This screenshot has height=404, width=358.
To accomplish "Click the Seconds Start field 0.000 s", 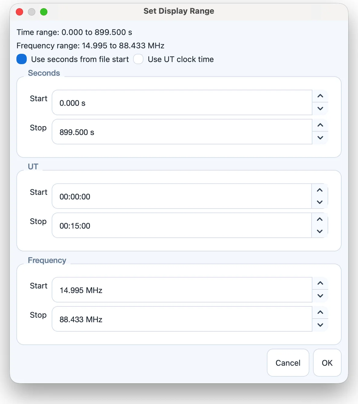I will [x=182, y=102].
